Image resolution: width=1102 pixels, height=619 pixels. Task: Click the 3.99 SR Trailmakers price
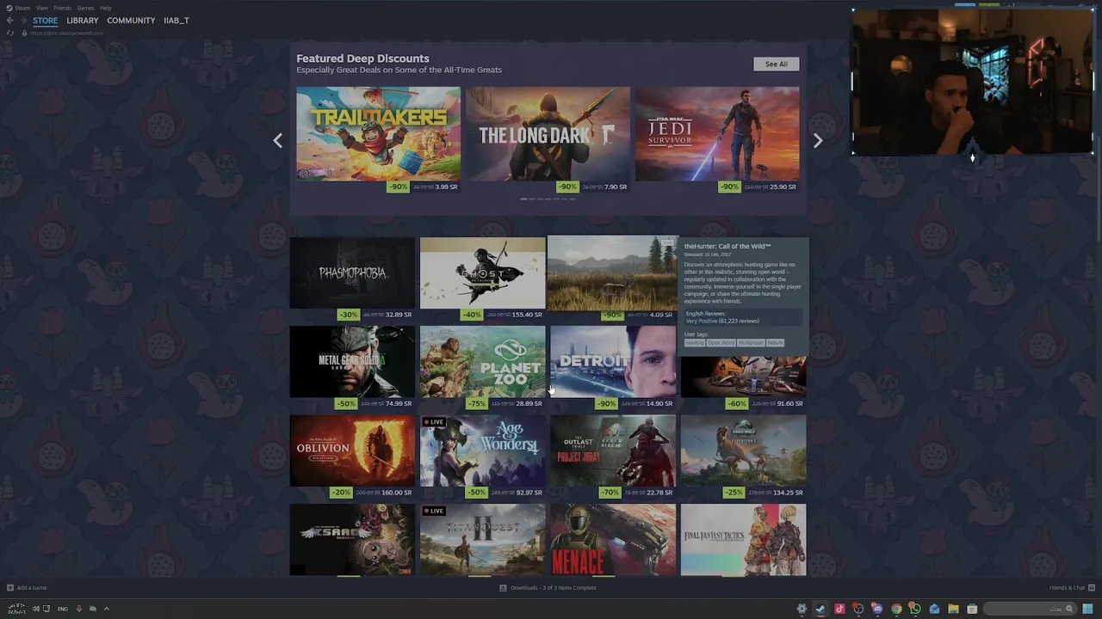click(446, 187)
